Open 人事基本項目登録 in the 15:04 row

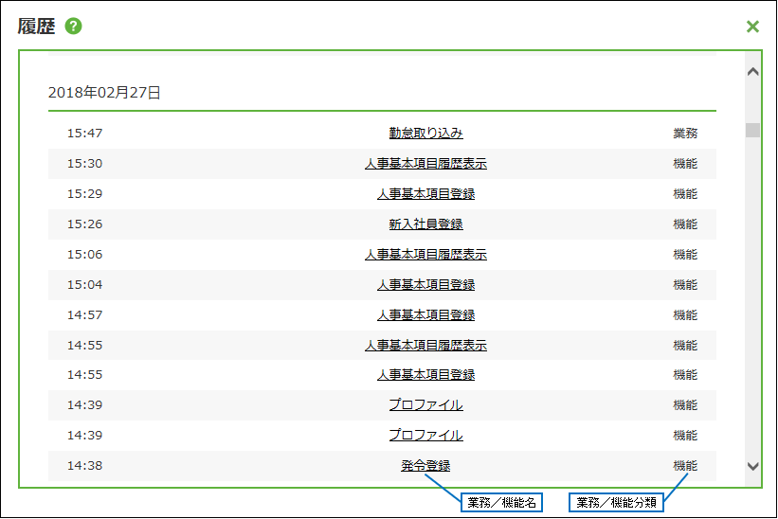click(x=425, y=284)
